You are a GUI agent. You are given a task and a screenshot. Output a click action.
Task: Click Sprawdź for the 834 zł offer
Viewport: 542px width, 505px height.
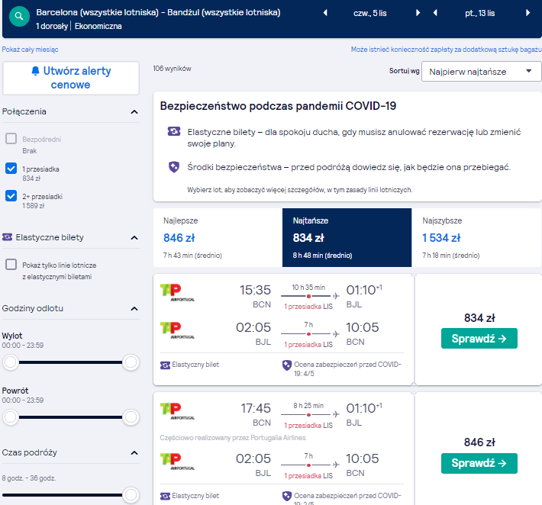click(479, 339)
